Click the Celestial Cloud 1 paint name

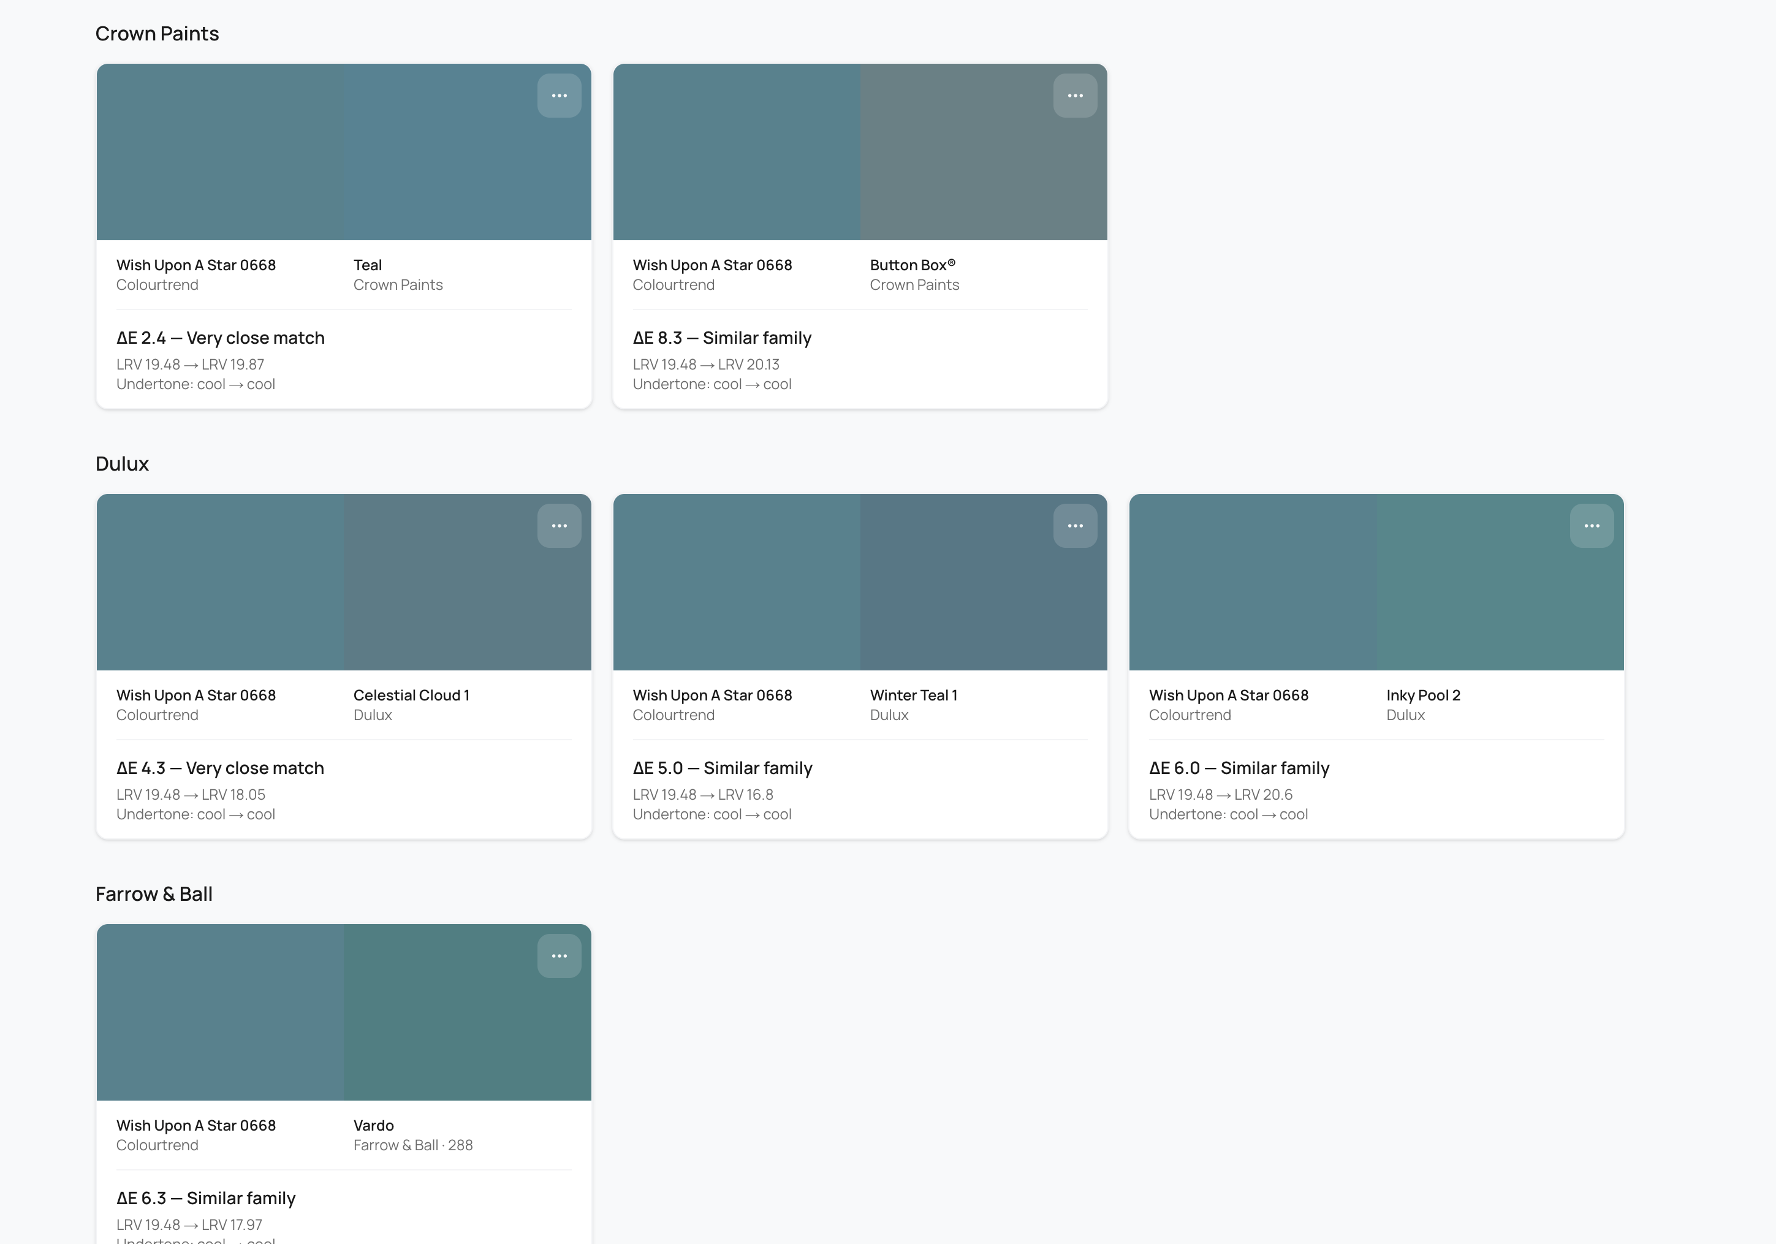(411, 695)
